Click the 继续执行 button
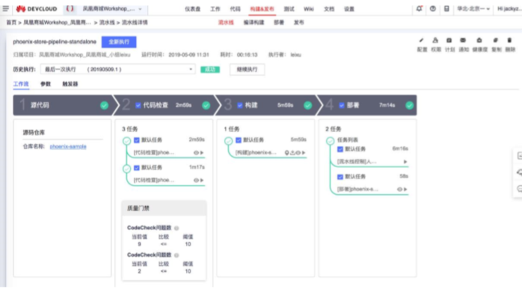 (247, 69)
